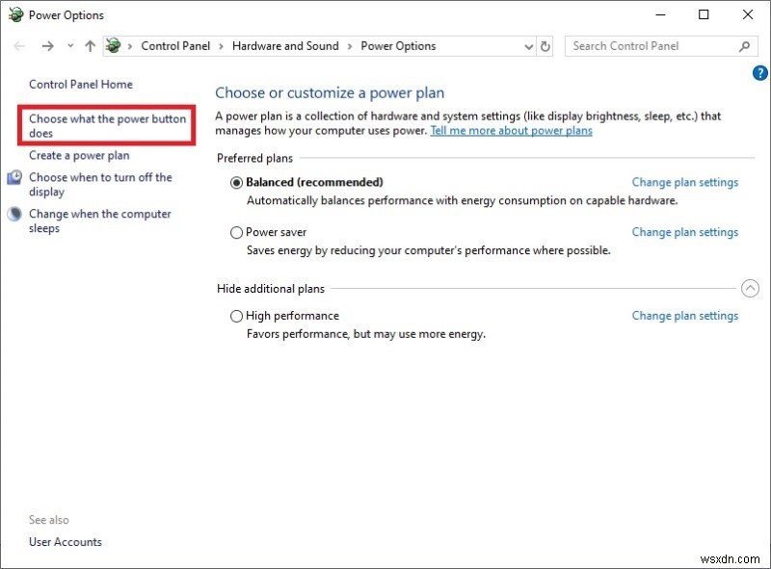Click Control Panel in the breadcrumb path
The width and height of the screenshot is (771, 569).
tap(175, 45)
